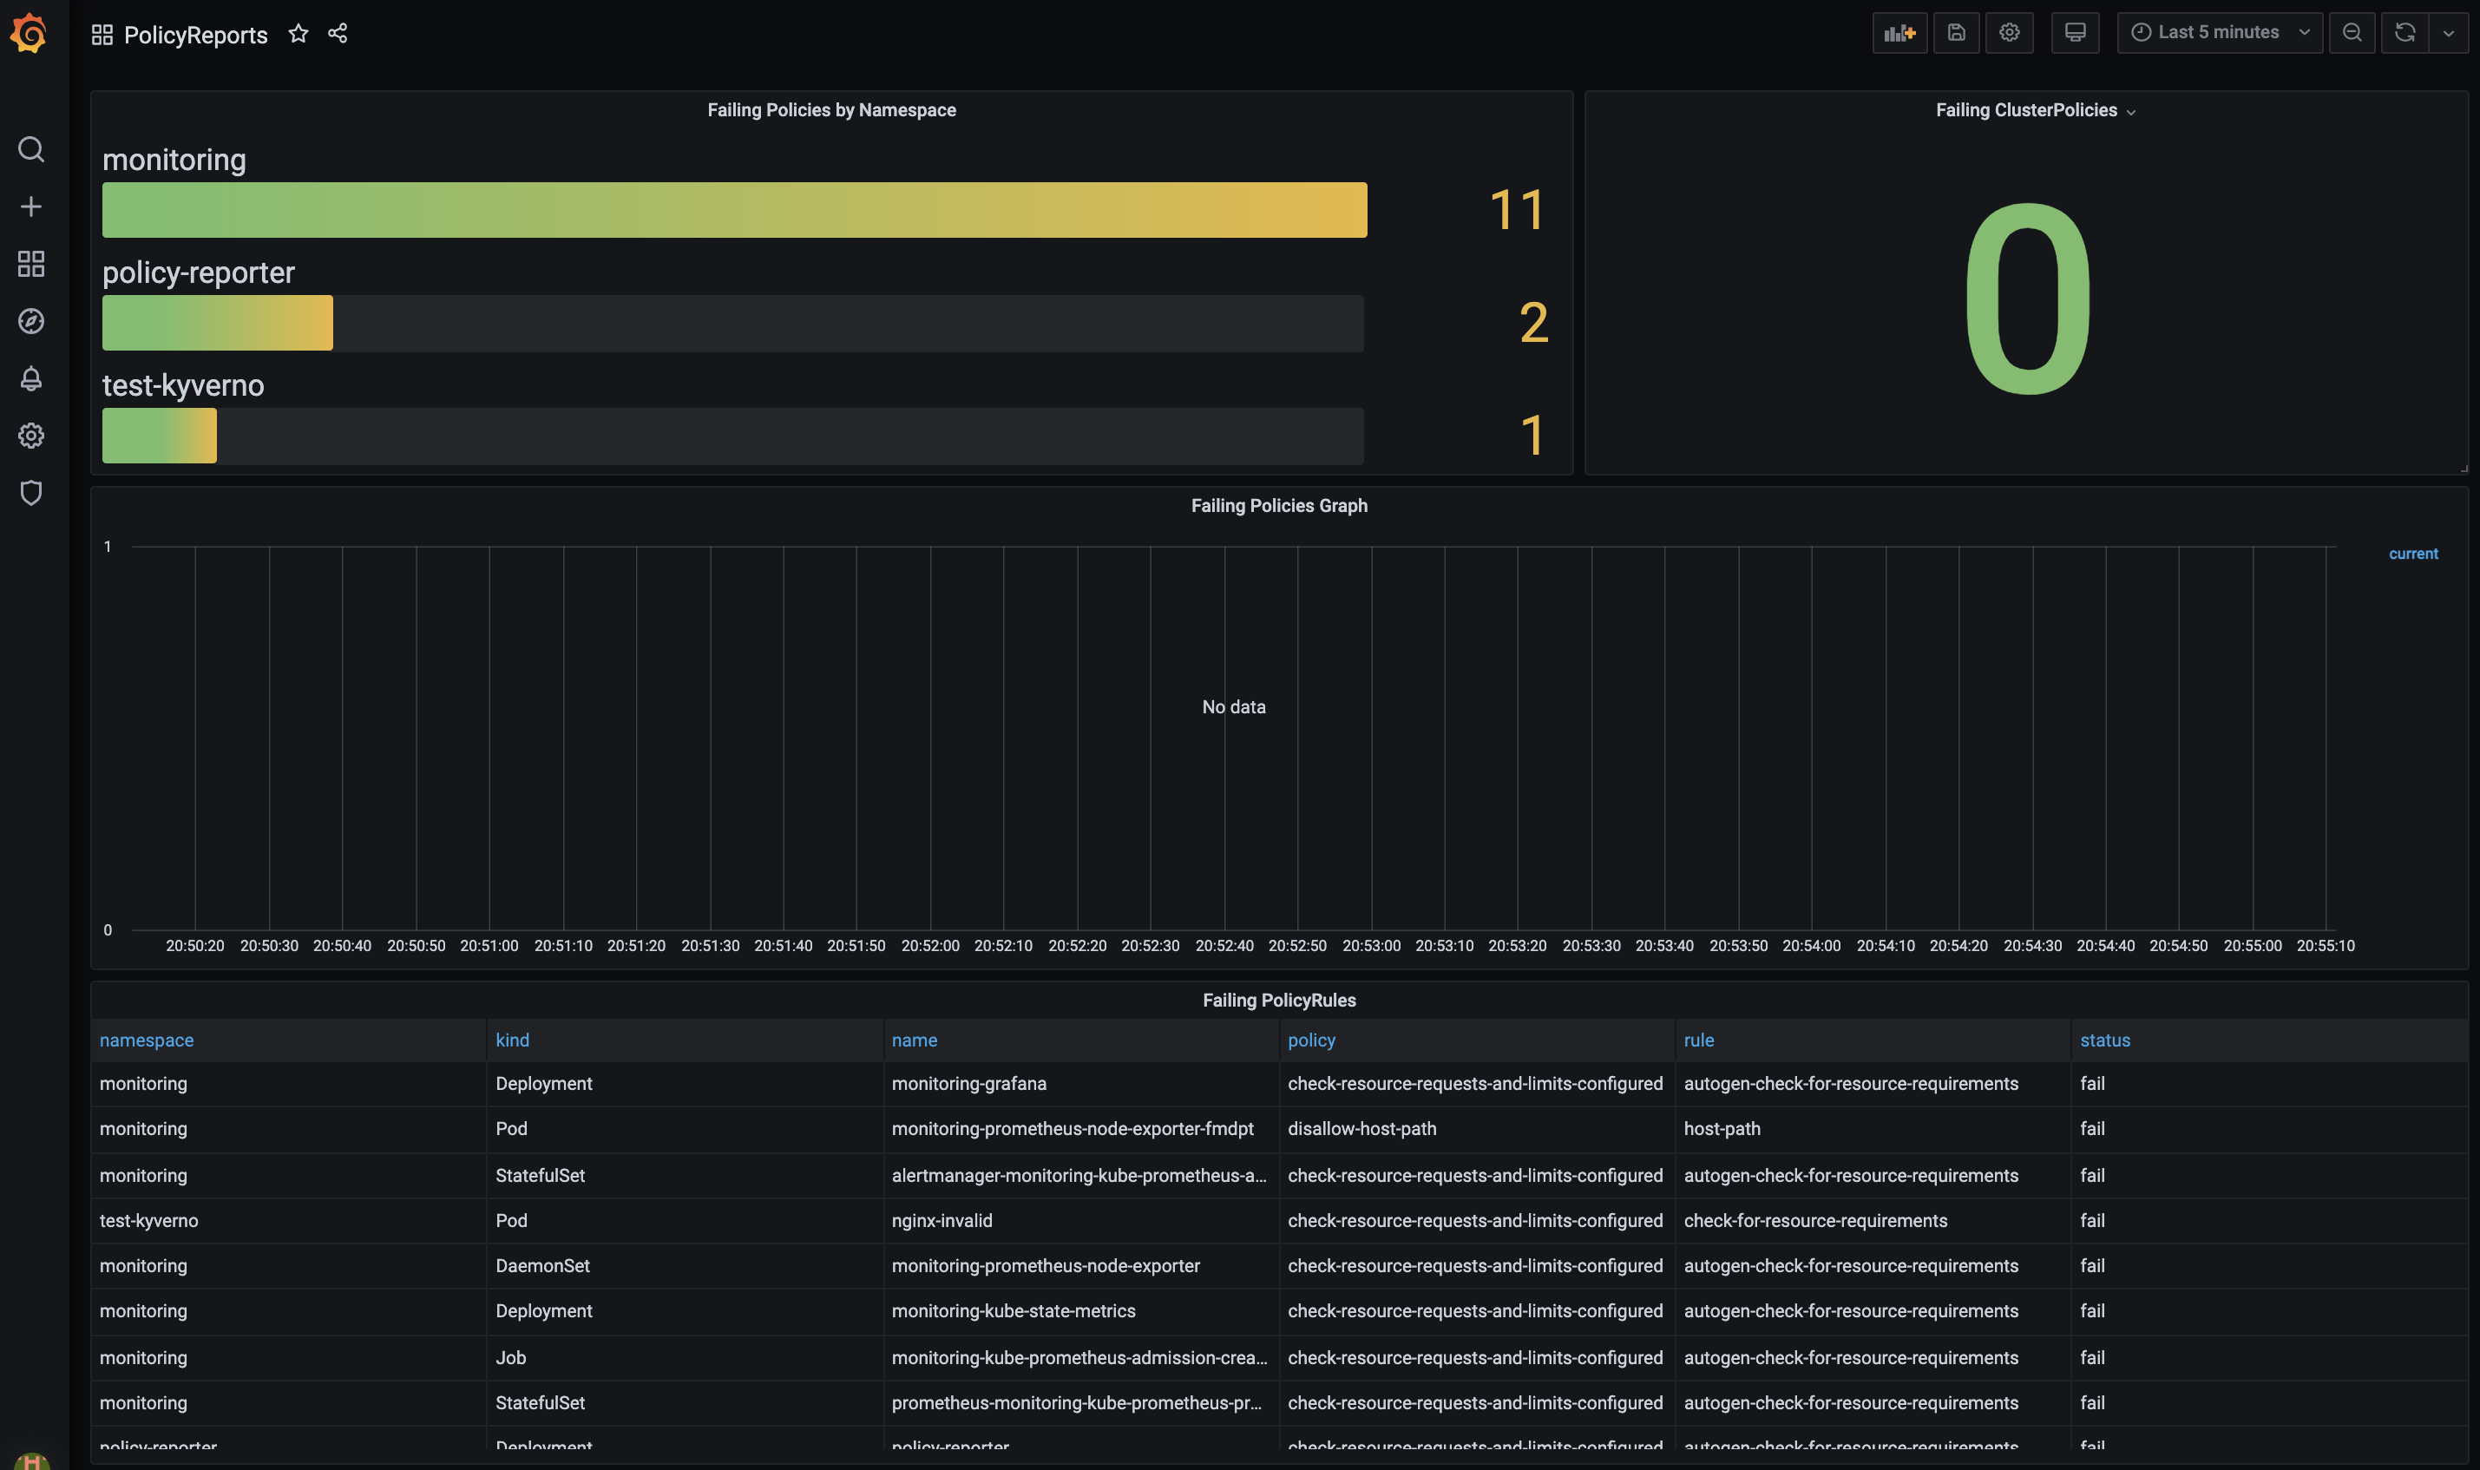Open Explore from the sidebar
2480x1470 pixels.
[x=30, y=320]
